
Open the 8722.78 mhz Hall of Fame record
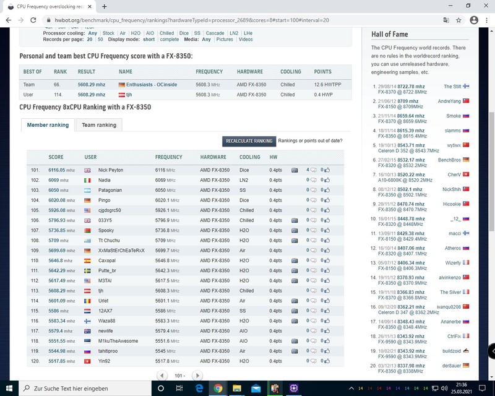[x=411, y=87]
